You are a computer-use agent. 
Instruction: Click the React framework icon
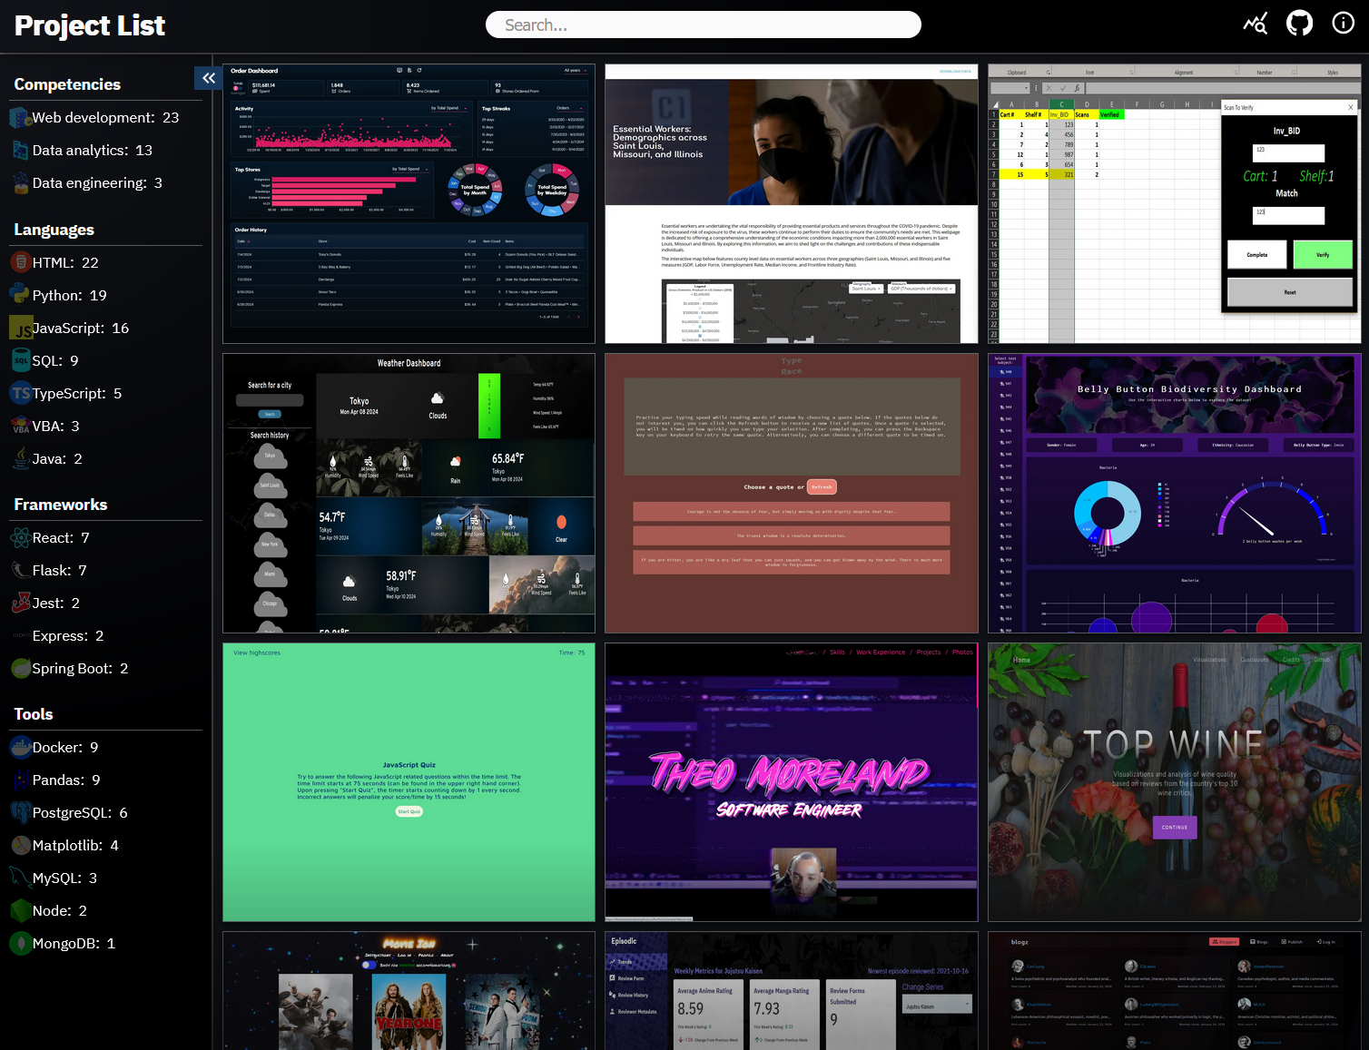point(21,538)
